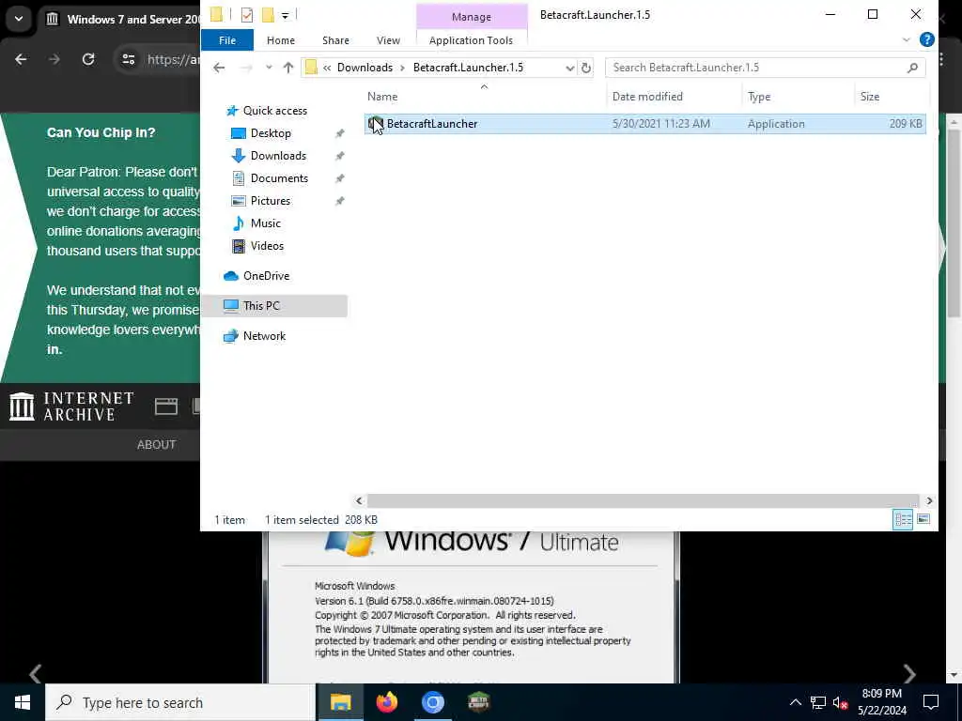Open the BetacraftLauncher application file
Image resolution: width=962 pixels, height=721 pixels.
pos(644,124)
